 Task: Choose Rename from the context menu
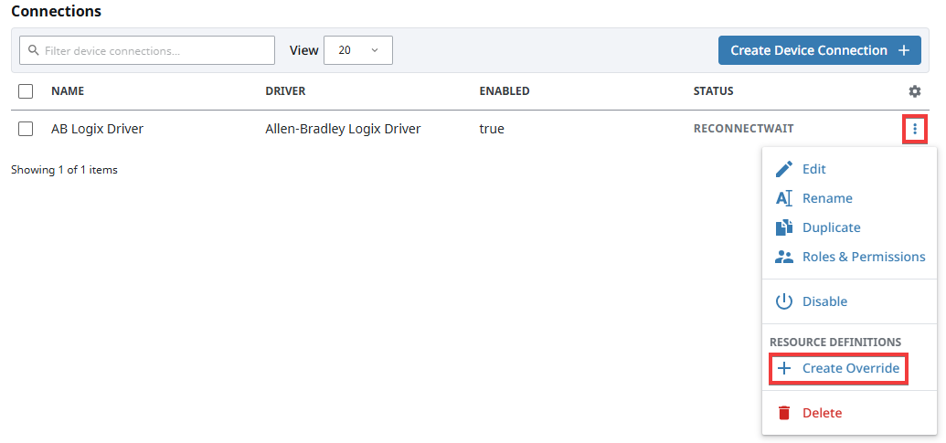pos(827,198)
